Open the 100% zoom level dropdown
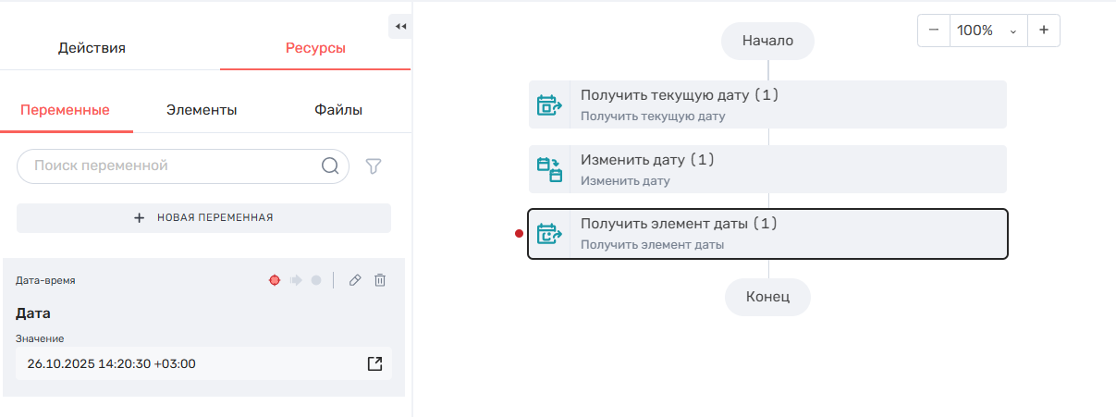This screenshot has width=1116, height=417. (x=987, y=31)
